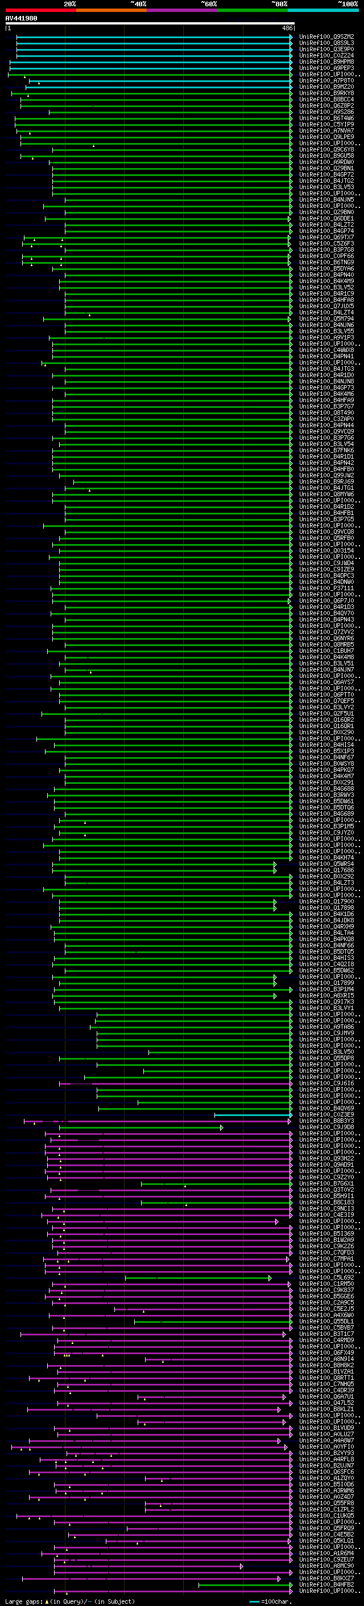This screenshot has width=364, height=1606.
Task: Click hit label UniRef100_Q55DP8
Action: (326, 1058)
